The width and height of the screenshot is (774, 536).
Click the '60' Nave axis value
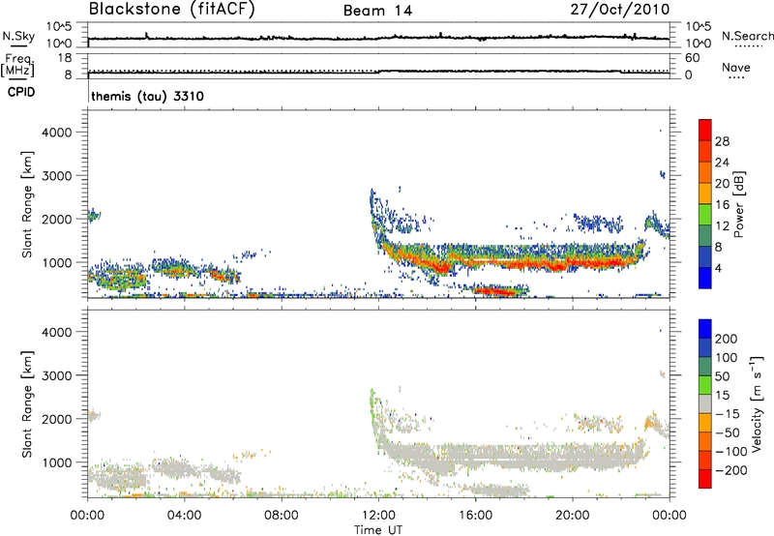tap(692, 58)
